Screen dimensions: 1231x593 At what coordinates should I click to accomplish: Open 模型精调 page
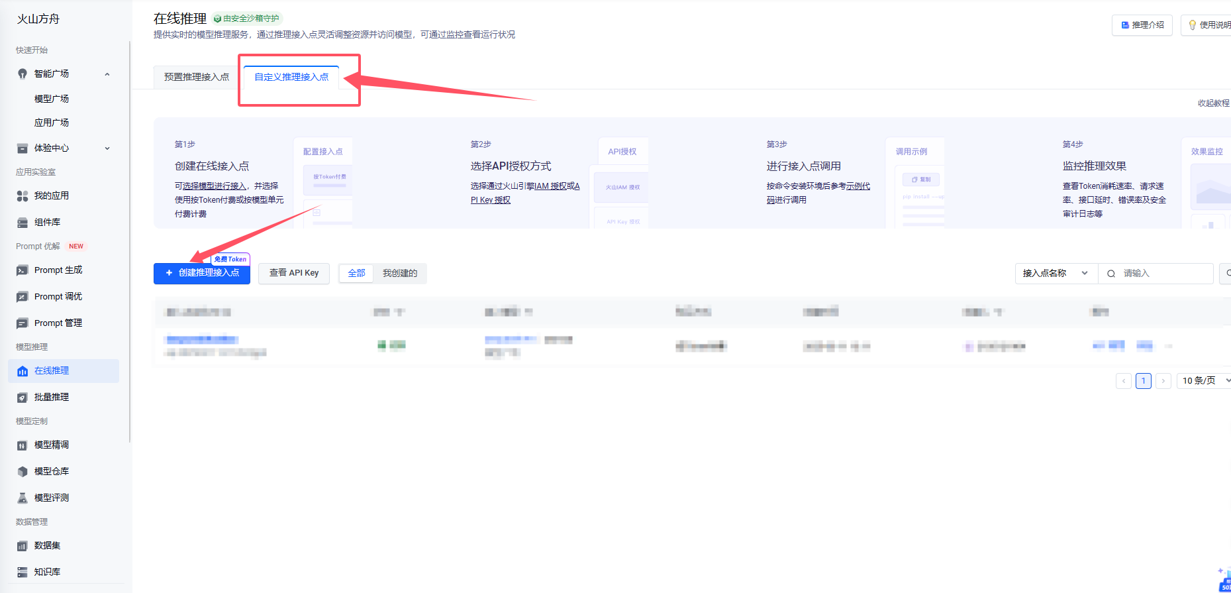click(x=64, y=445)
